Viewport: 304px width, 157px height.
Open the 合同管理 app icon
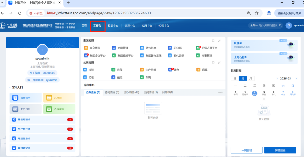pyautogui.click(x=114, y=48)
